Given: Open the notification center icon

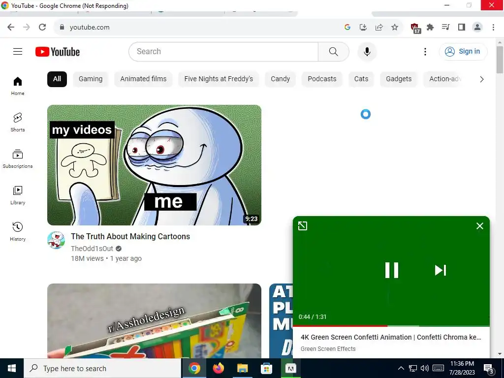Looking at the screenshot, I should tap(488, 369).
